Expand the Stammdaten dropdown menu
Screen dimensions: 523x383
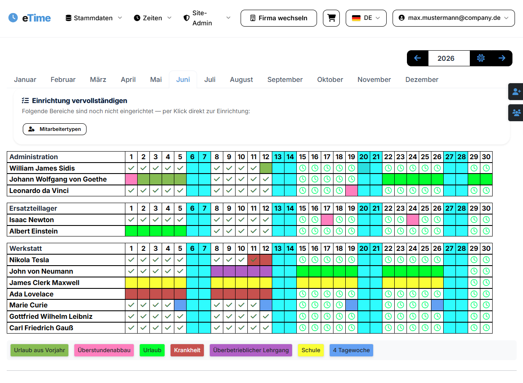click(x=94, y=18)
